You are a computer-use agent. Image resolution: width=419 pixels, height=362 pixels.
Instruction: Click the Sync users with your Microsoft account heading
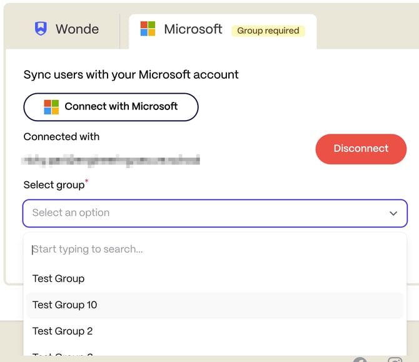click(x=131, y=74)
